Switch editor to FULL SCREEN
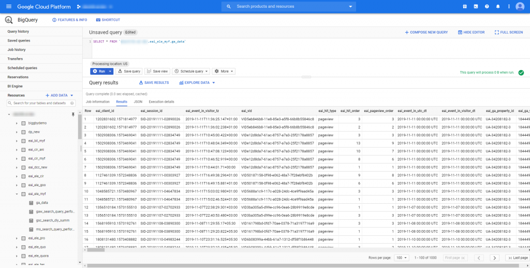 509,33
